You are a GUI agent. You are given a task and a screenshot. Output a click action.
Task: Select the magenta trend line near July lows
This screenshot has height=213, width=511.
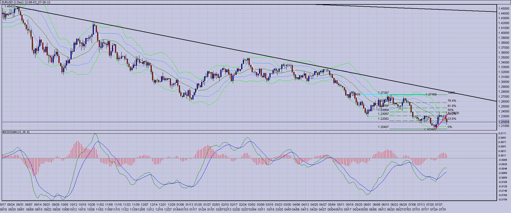point(441,122)
